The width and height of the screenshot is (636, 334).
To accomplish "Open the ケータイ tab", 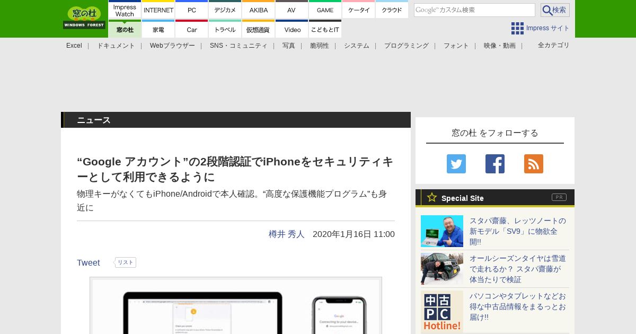I will [x=359, y=10].
